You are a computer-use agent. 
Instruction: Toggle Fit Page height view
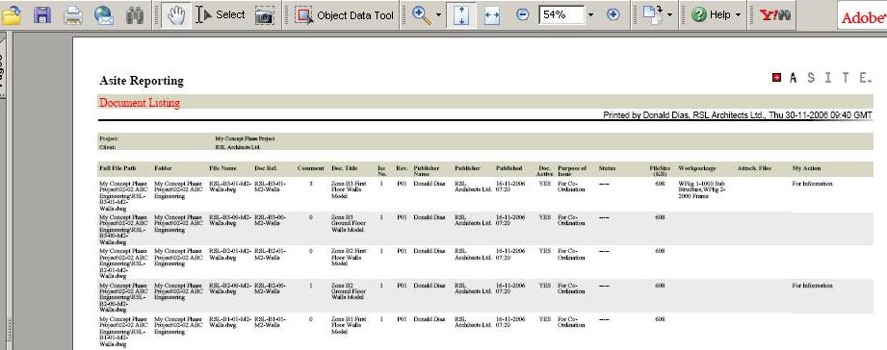tap(461, 15)
